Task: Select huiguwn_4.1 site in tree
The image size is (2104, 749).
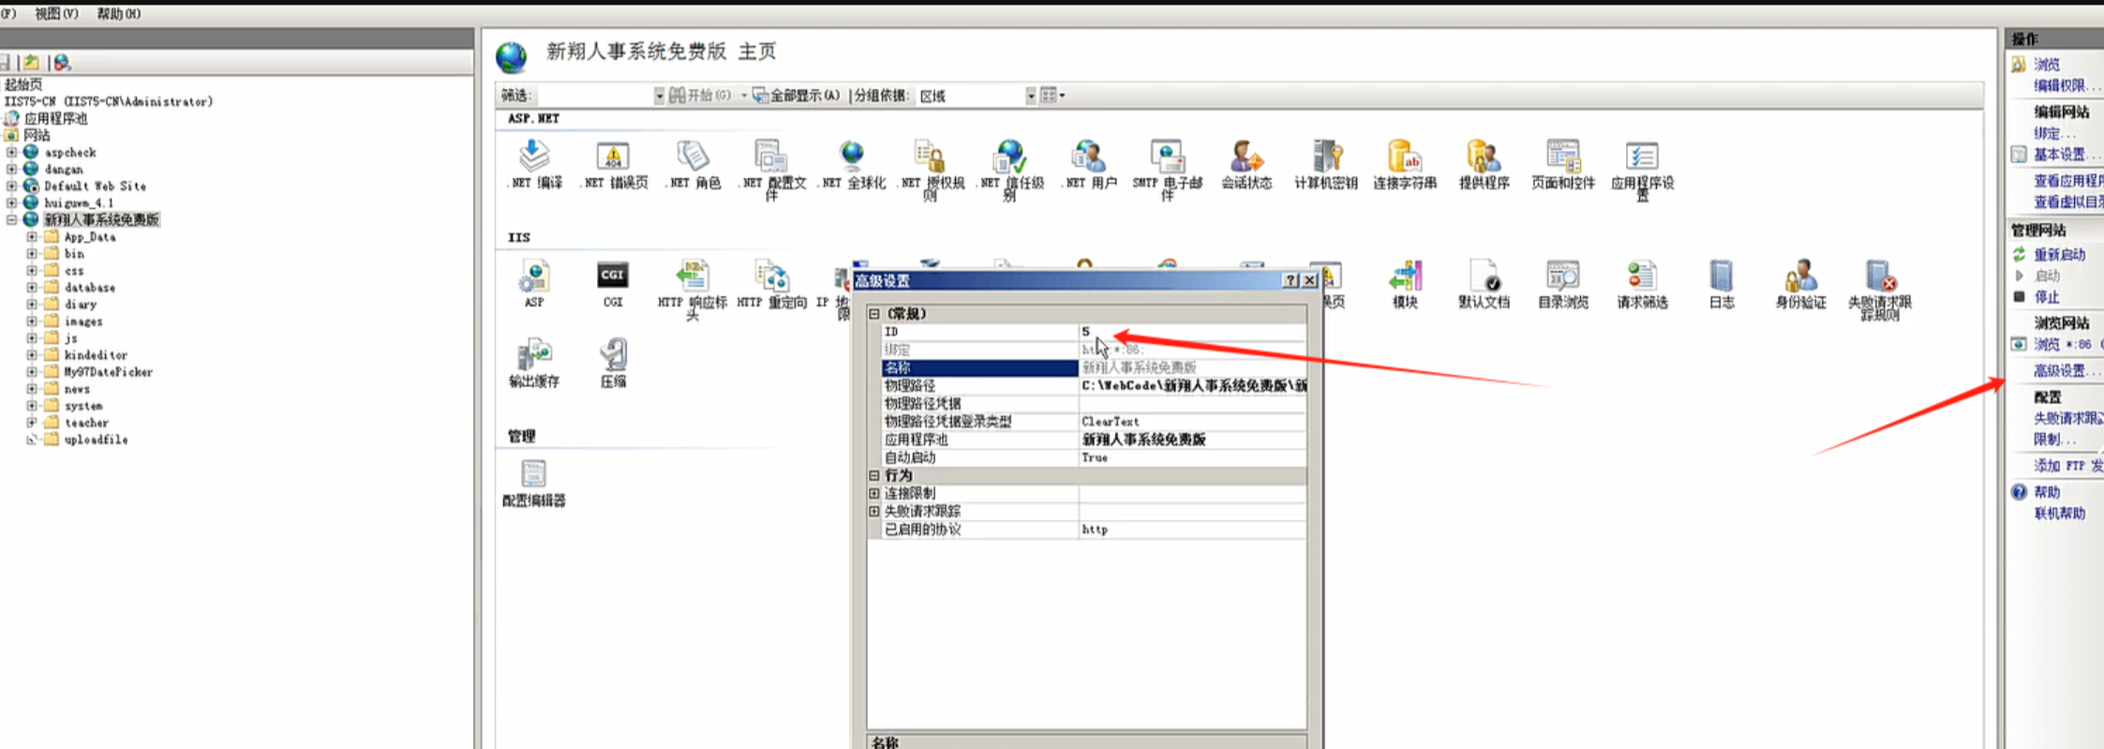Action: (79, 202)
